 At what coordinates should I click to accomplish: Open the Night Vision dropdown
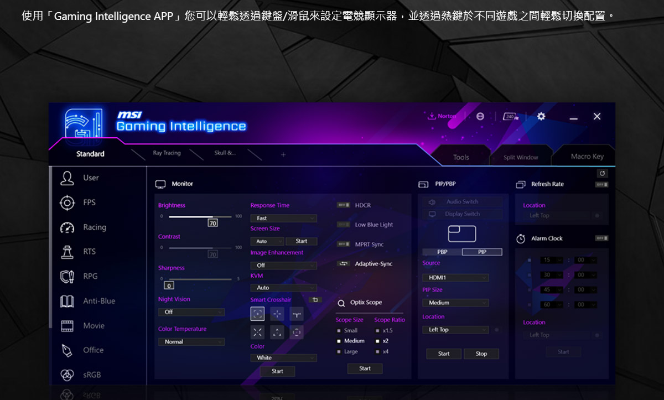point(191,312)
